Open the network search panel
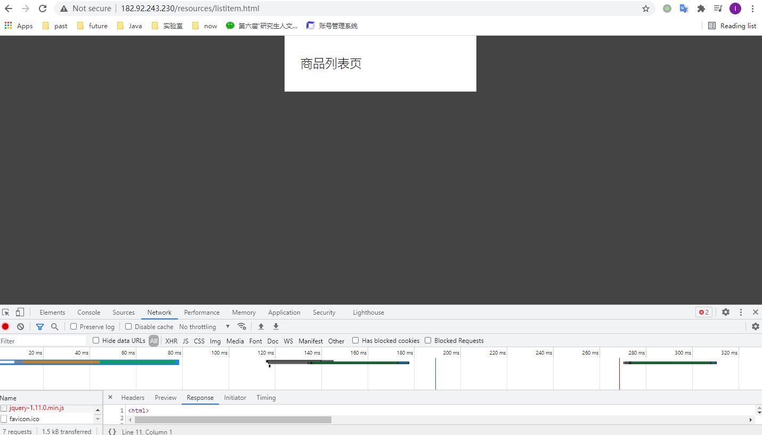This screenshot has height=435, width=762. [x=55, y=326]
